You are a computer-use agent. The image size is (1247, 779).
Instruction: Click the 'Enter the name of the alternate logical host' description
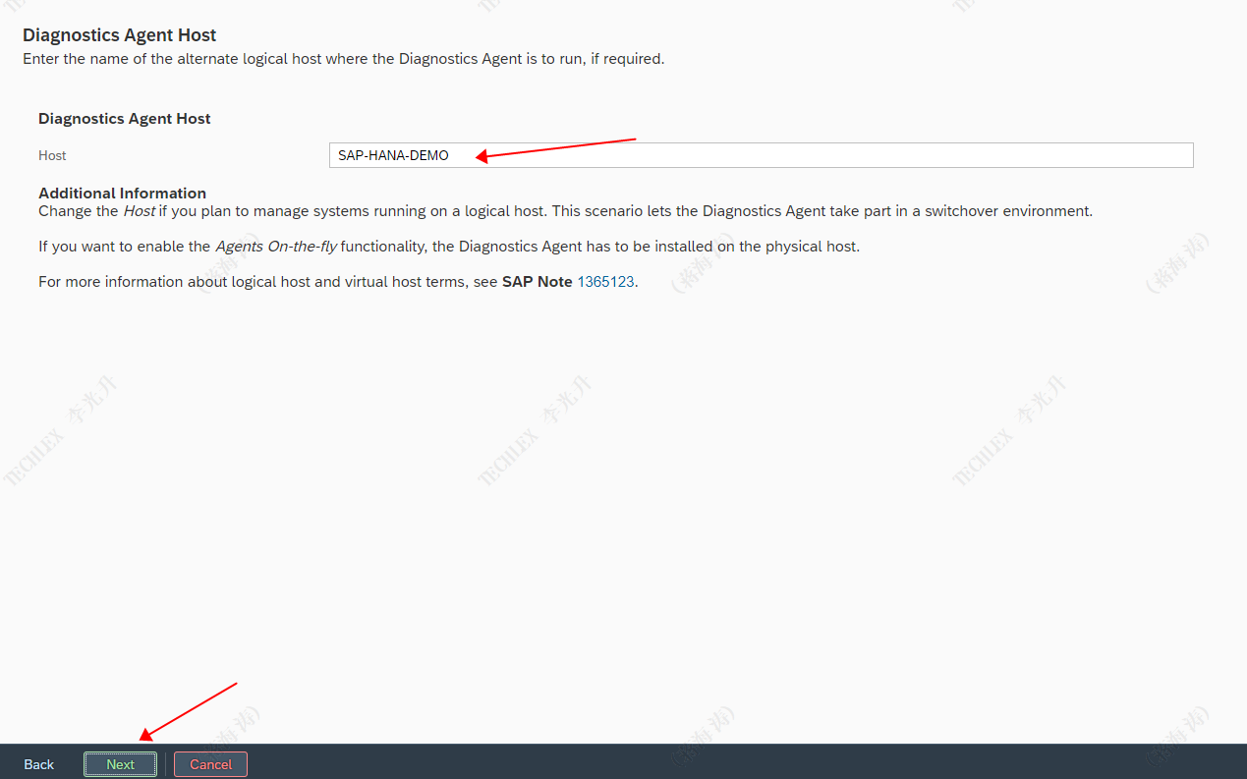pyautogui.click(x=344, y=59)
